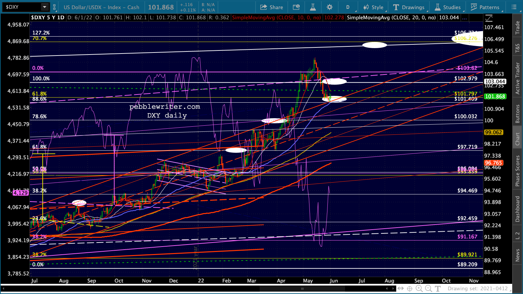Open the Studies menu
The image size is (523, 294).
pos(448,7)
